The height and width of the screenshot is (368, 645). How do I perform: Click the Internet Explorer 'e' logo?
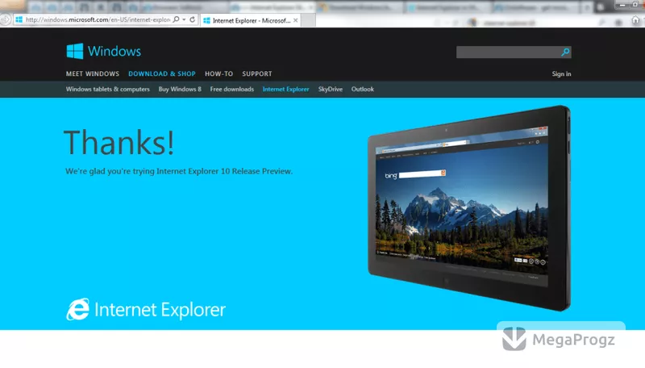click(77, 309)
